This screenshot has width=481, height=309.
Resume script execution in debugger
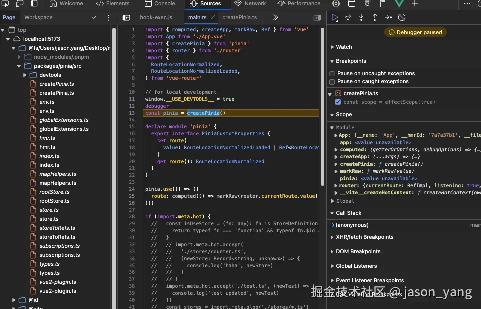(x=335, y=17)
